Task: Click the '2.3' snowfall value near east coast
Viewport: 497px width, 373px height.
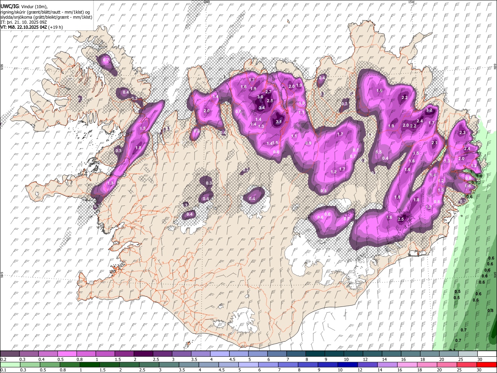Action: click(462, 133)
